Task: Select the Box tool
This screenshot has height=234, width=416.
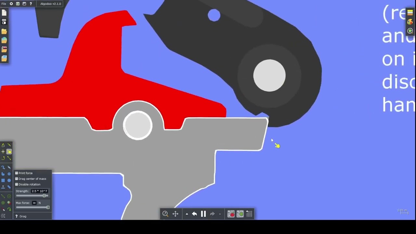Action: pyautogui.click(x=3, y=180)
